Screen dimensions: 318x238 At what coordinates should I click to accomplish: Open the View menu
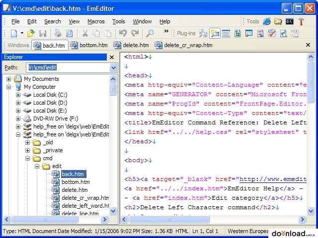pyautogui.click(x=74, y=21)
